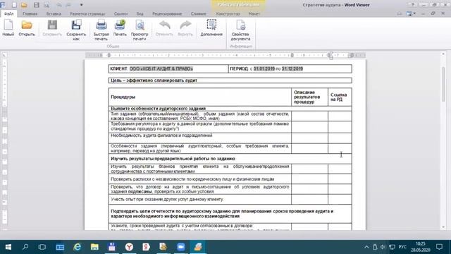Open the Windows Start menu
Viewport: 451px width, 254px height.
[x=8, y=247]
